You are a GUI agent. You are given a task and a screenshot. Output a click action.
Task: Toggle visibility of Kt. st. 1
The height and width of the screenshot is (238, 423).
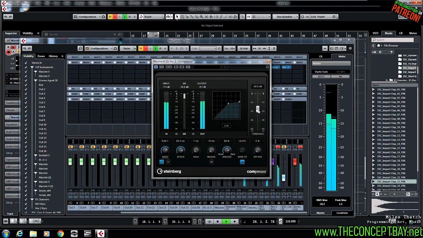(x=26, y=160)
